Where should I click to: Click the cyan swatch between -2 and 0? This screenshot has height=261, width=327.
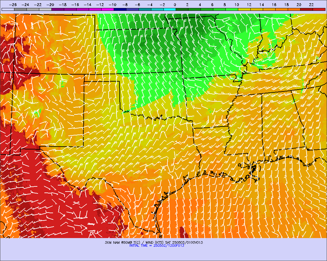[170, 9]
